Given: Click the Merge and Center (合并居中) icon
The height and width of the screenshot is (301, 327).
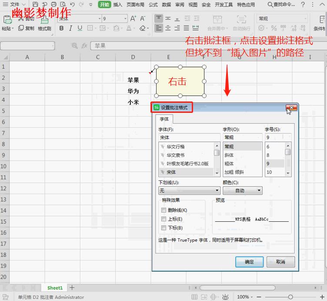Looking at the screenshot, I should [217, 20].
